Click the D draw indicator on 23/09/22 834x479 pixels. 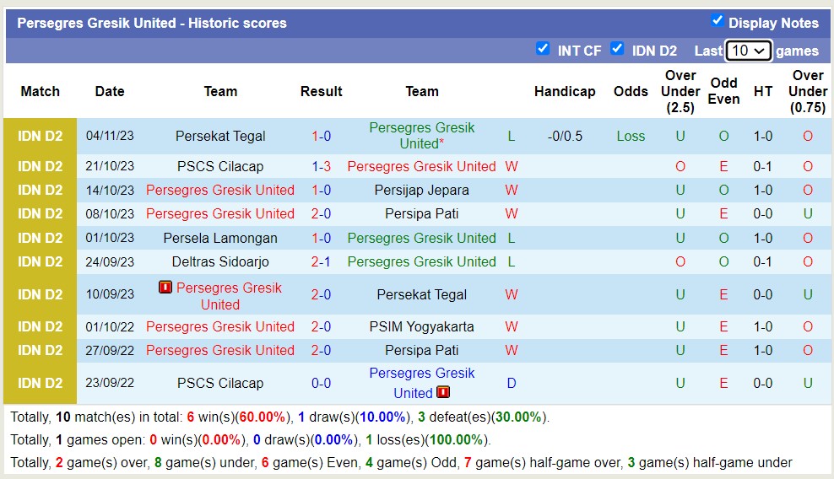click(512, 383)
